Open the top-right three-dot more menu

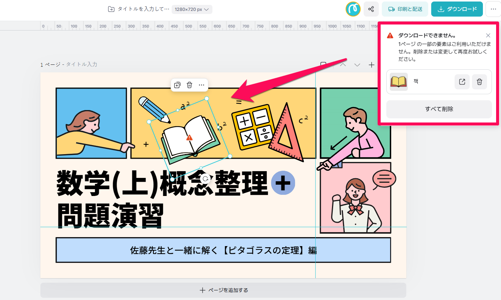(493, 9)
